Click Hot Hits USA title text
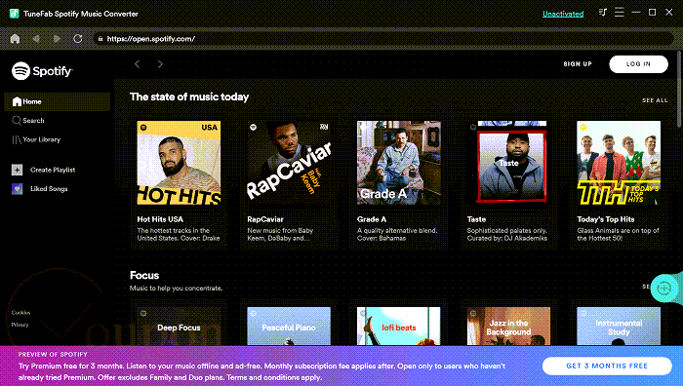Screen dimensions: 683x386 click(160, 219)
